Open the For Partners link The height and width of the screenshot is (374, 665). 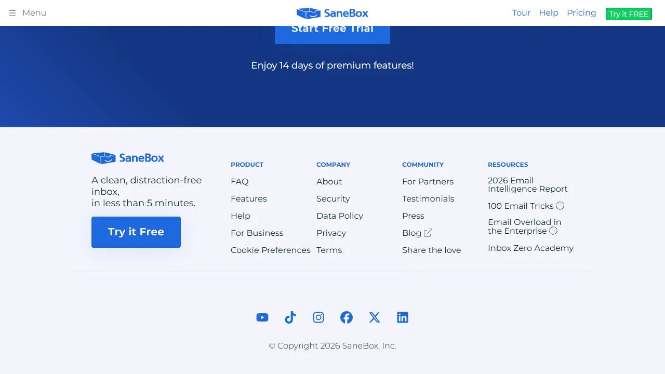point(428,181)
